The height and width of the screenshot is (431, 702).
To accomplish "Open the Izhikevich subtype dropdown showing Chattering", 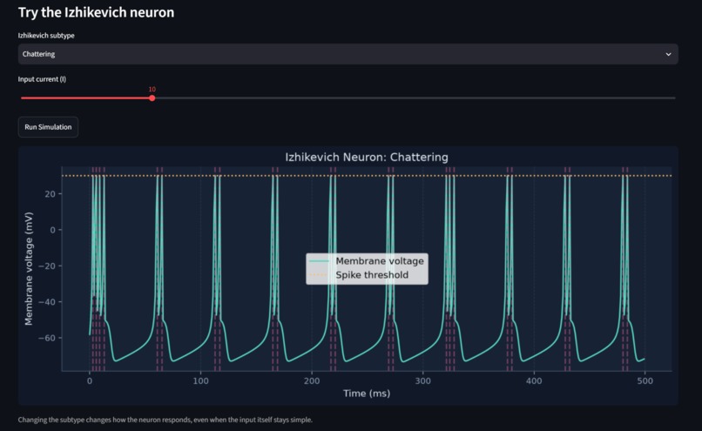I will click(348, 54).
